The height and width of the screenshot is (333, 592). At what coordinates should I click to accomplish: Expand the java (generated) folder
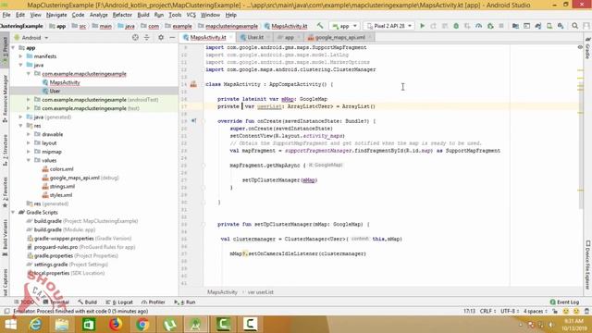[20, 117]
